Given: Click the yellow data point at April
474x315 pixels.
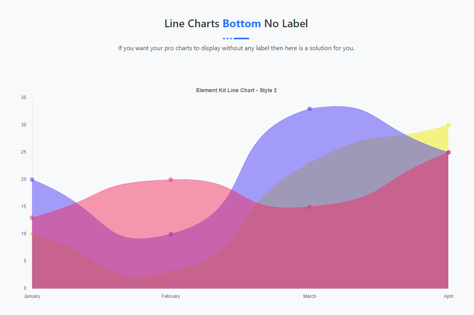Looking at the screenshot, I should click(448, 125).
